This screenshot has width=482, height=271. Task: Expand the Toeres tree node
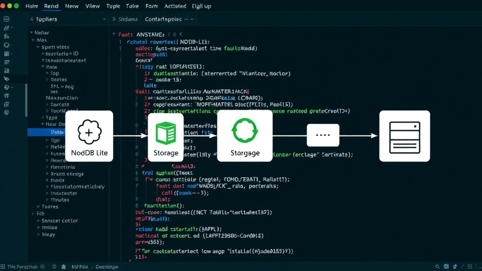[39, 207]
